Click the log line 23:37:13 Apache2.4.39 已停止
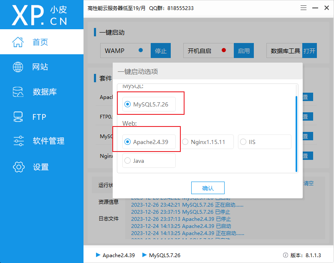Viewport: 334px width, 263px height. pyautogui.click(x=181, y=219)
